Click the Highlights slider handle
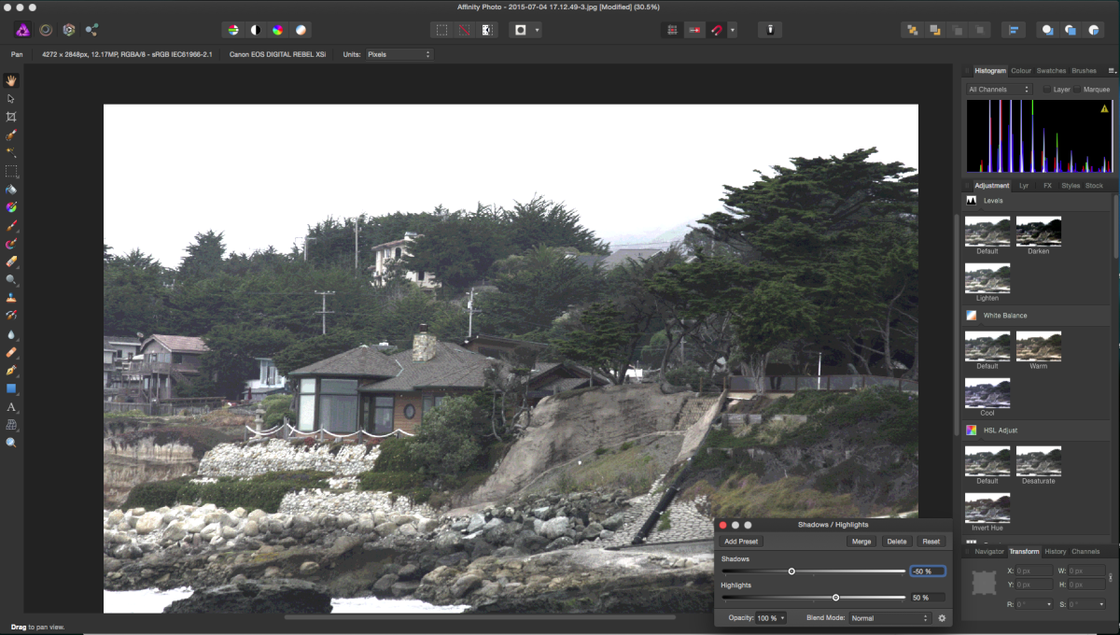The width and height of the screenshot is (1120, 635). pyautogui.click(x=835, y=598)
